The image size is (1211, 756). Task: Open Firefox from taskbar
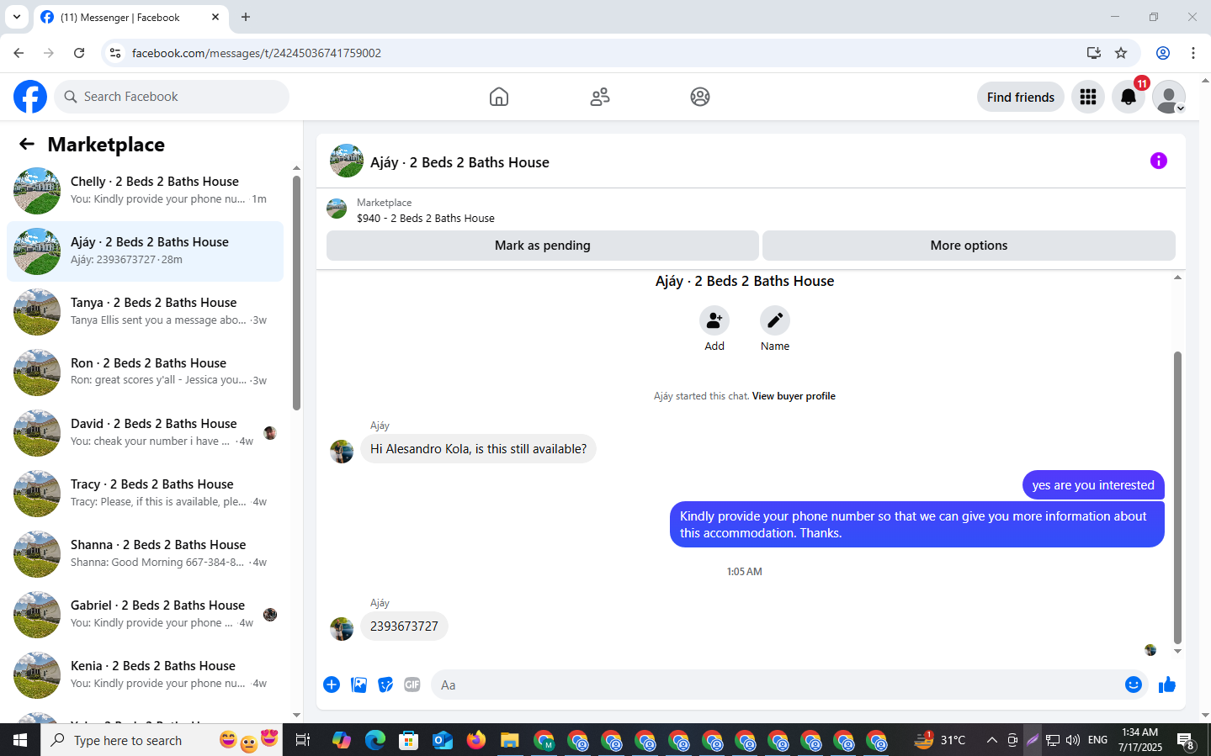(476, 740)
